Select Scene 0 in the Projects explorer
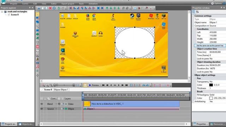Image resolution: width=226 pixels, height=127 pixels. coord(14,15)
